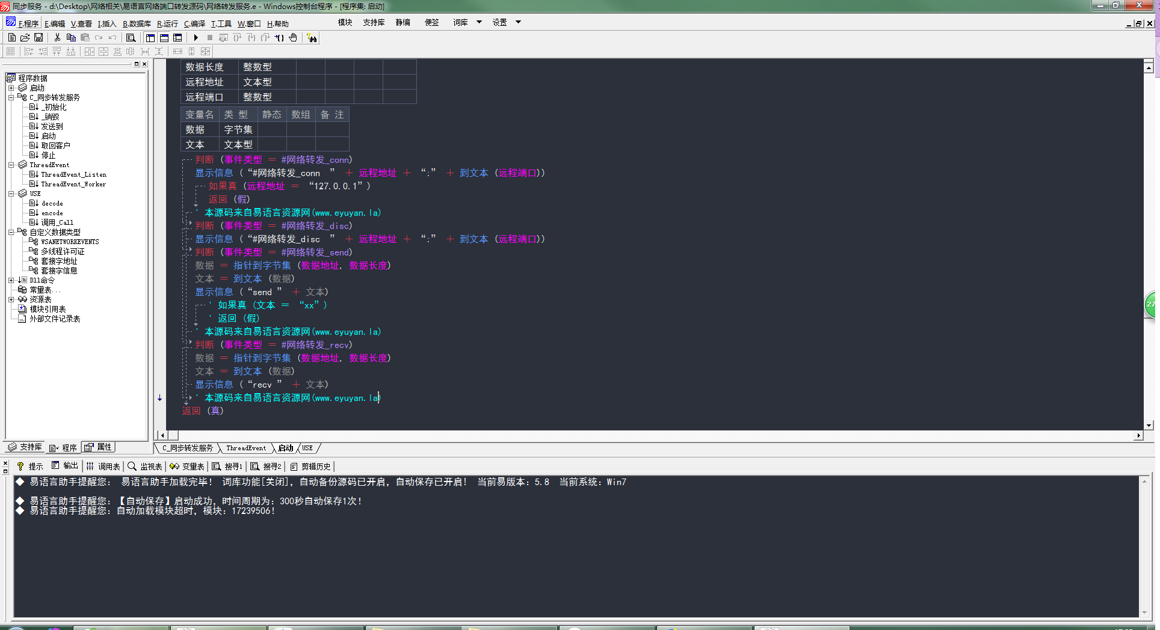This screenshot has height=630, width=1160.
Task: Open the C.编译 menu
Action: click(x=194, y=24)
